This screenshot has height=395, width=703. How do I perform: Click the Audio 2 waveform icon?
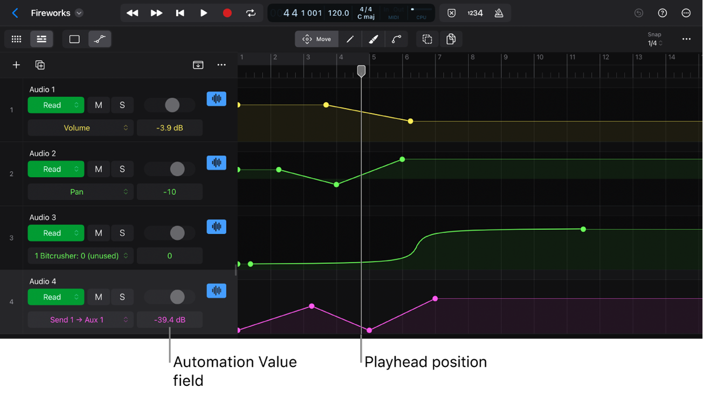pyautogui.click(x=216, y=163)
